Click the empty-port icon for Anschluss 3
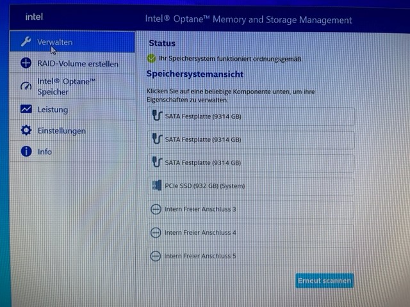 pyautogui.click(x=156, y=209)
